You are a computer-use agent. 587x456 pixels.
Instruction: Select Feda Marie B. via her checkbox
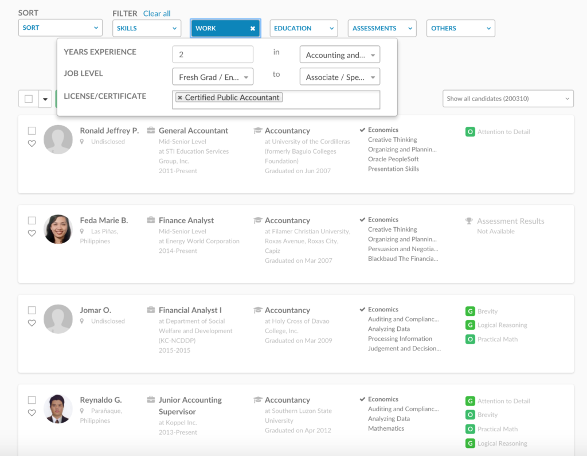pos(32,220)
